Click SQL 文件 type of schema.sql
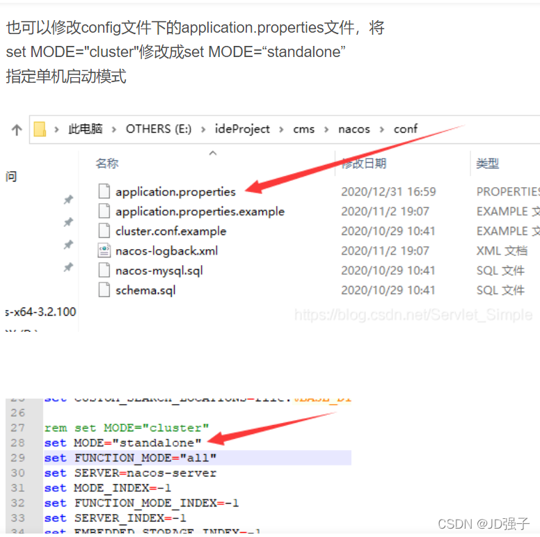The width and height of the screenshot is (540, 537). point(500,291)
